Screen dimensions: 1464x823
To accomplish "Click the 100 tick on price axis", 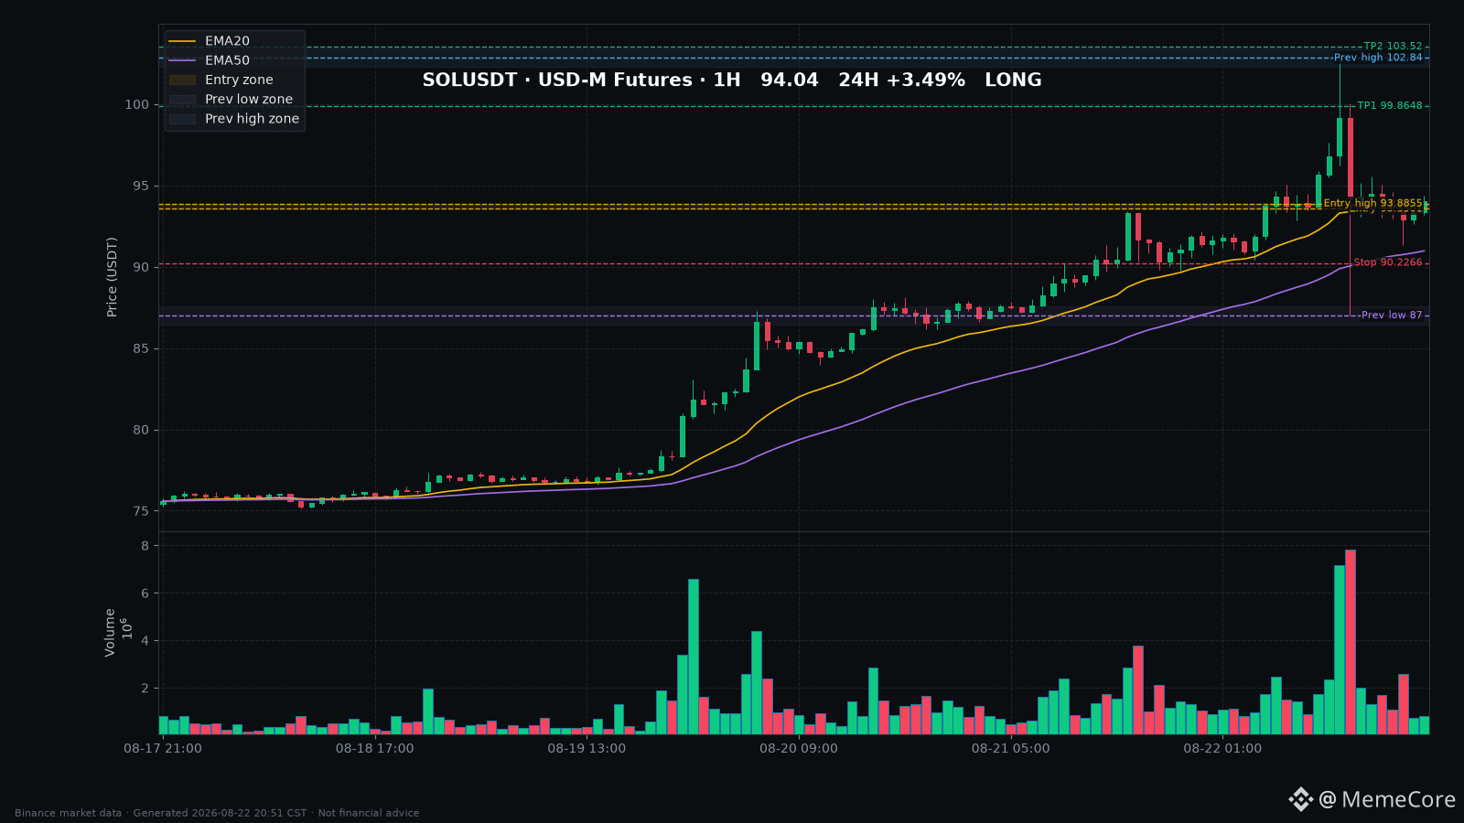I will point(136,105).
